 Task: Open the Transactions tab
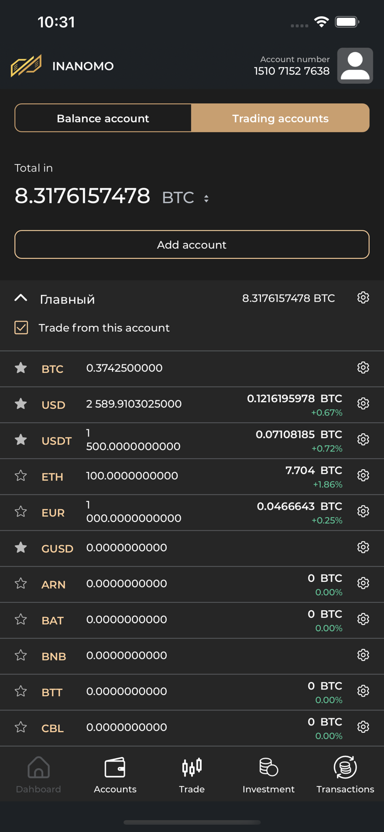pos(345,775)
